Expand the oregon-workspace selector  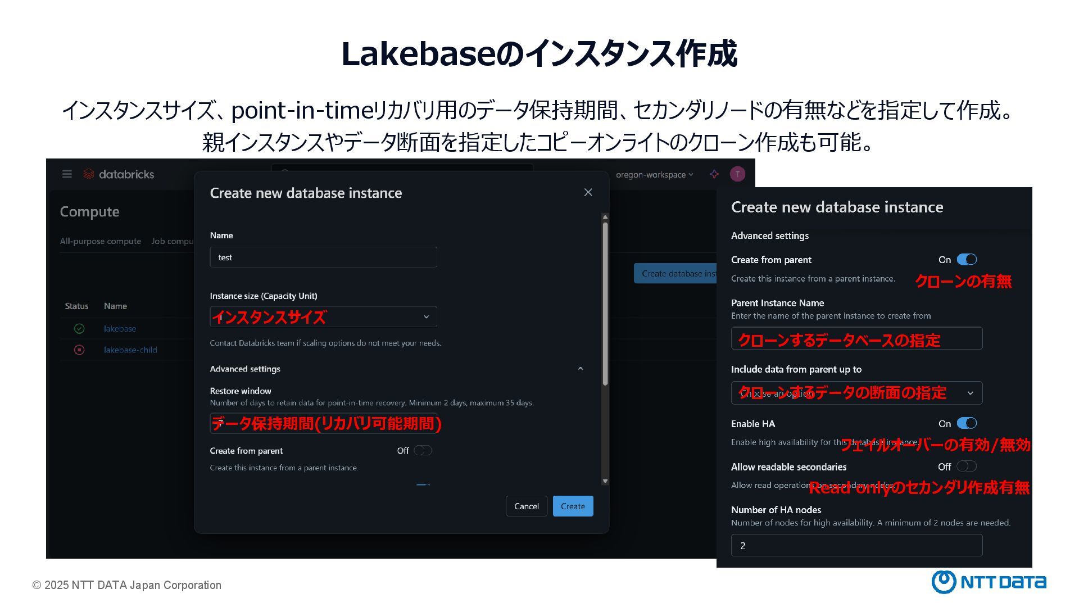tap(655, 175)
